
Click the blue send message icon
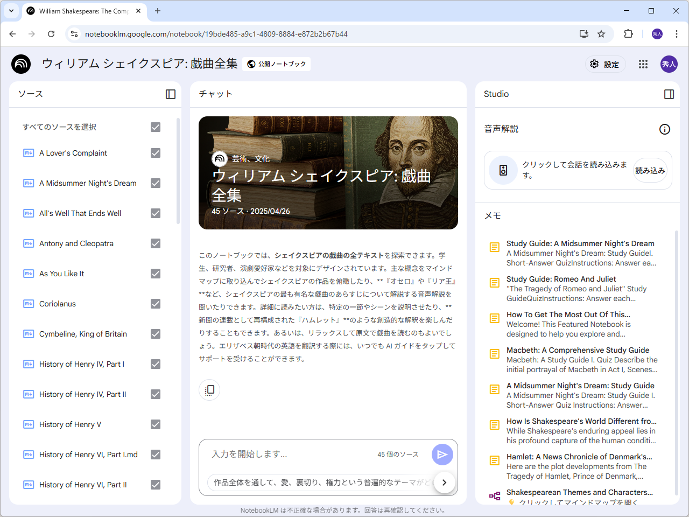coord(442,455)
